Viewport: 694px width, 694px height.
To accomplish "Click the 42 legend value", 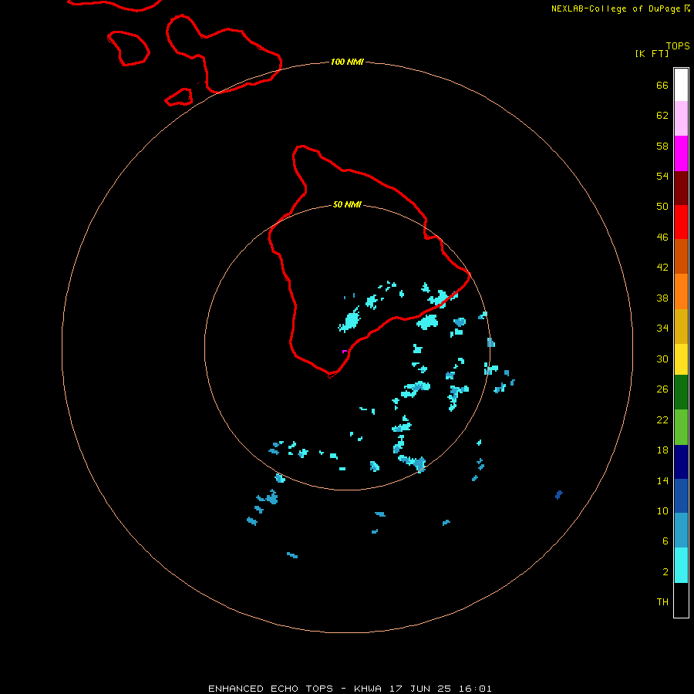I will (x=662, y=267).
